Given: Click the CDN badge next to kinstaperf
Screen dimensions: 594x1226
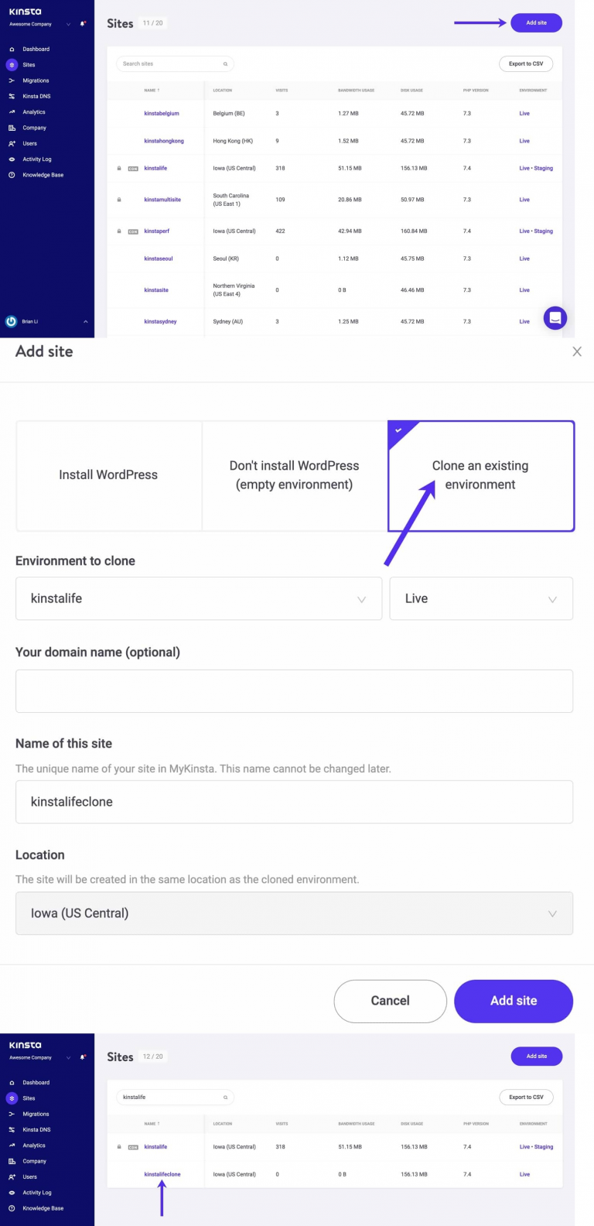Looking at the screenshot, I should tap(133, 231).
